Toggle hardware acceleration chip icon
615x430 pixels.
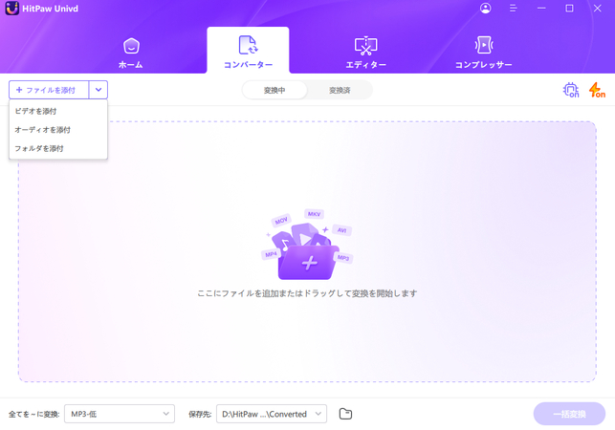point(571,90)
